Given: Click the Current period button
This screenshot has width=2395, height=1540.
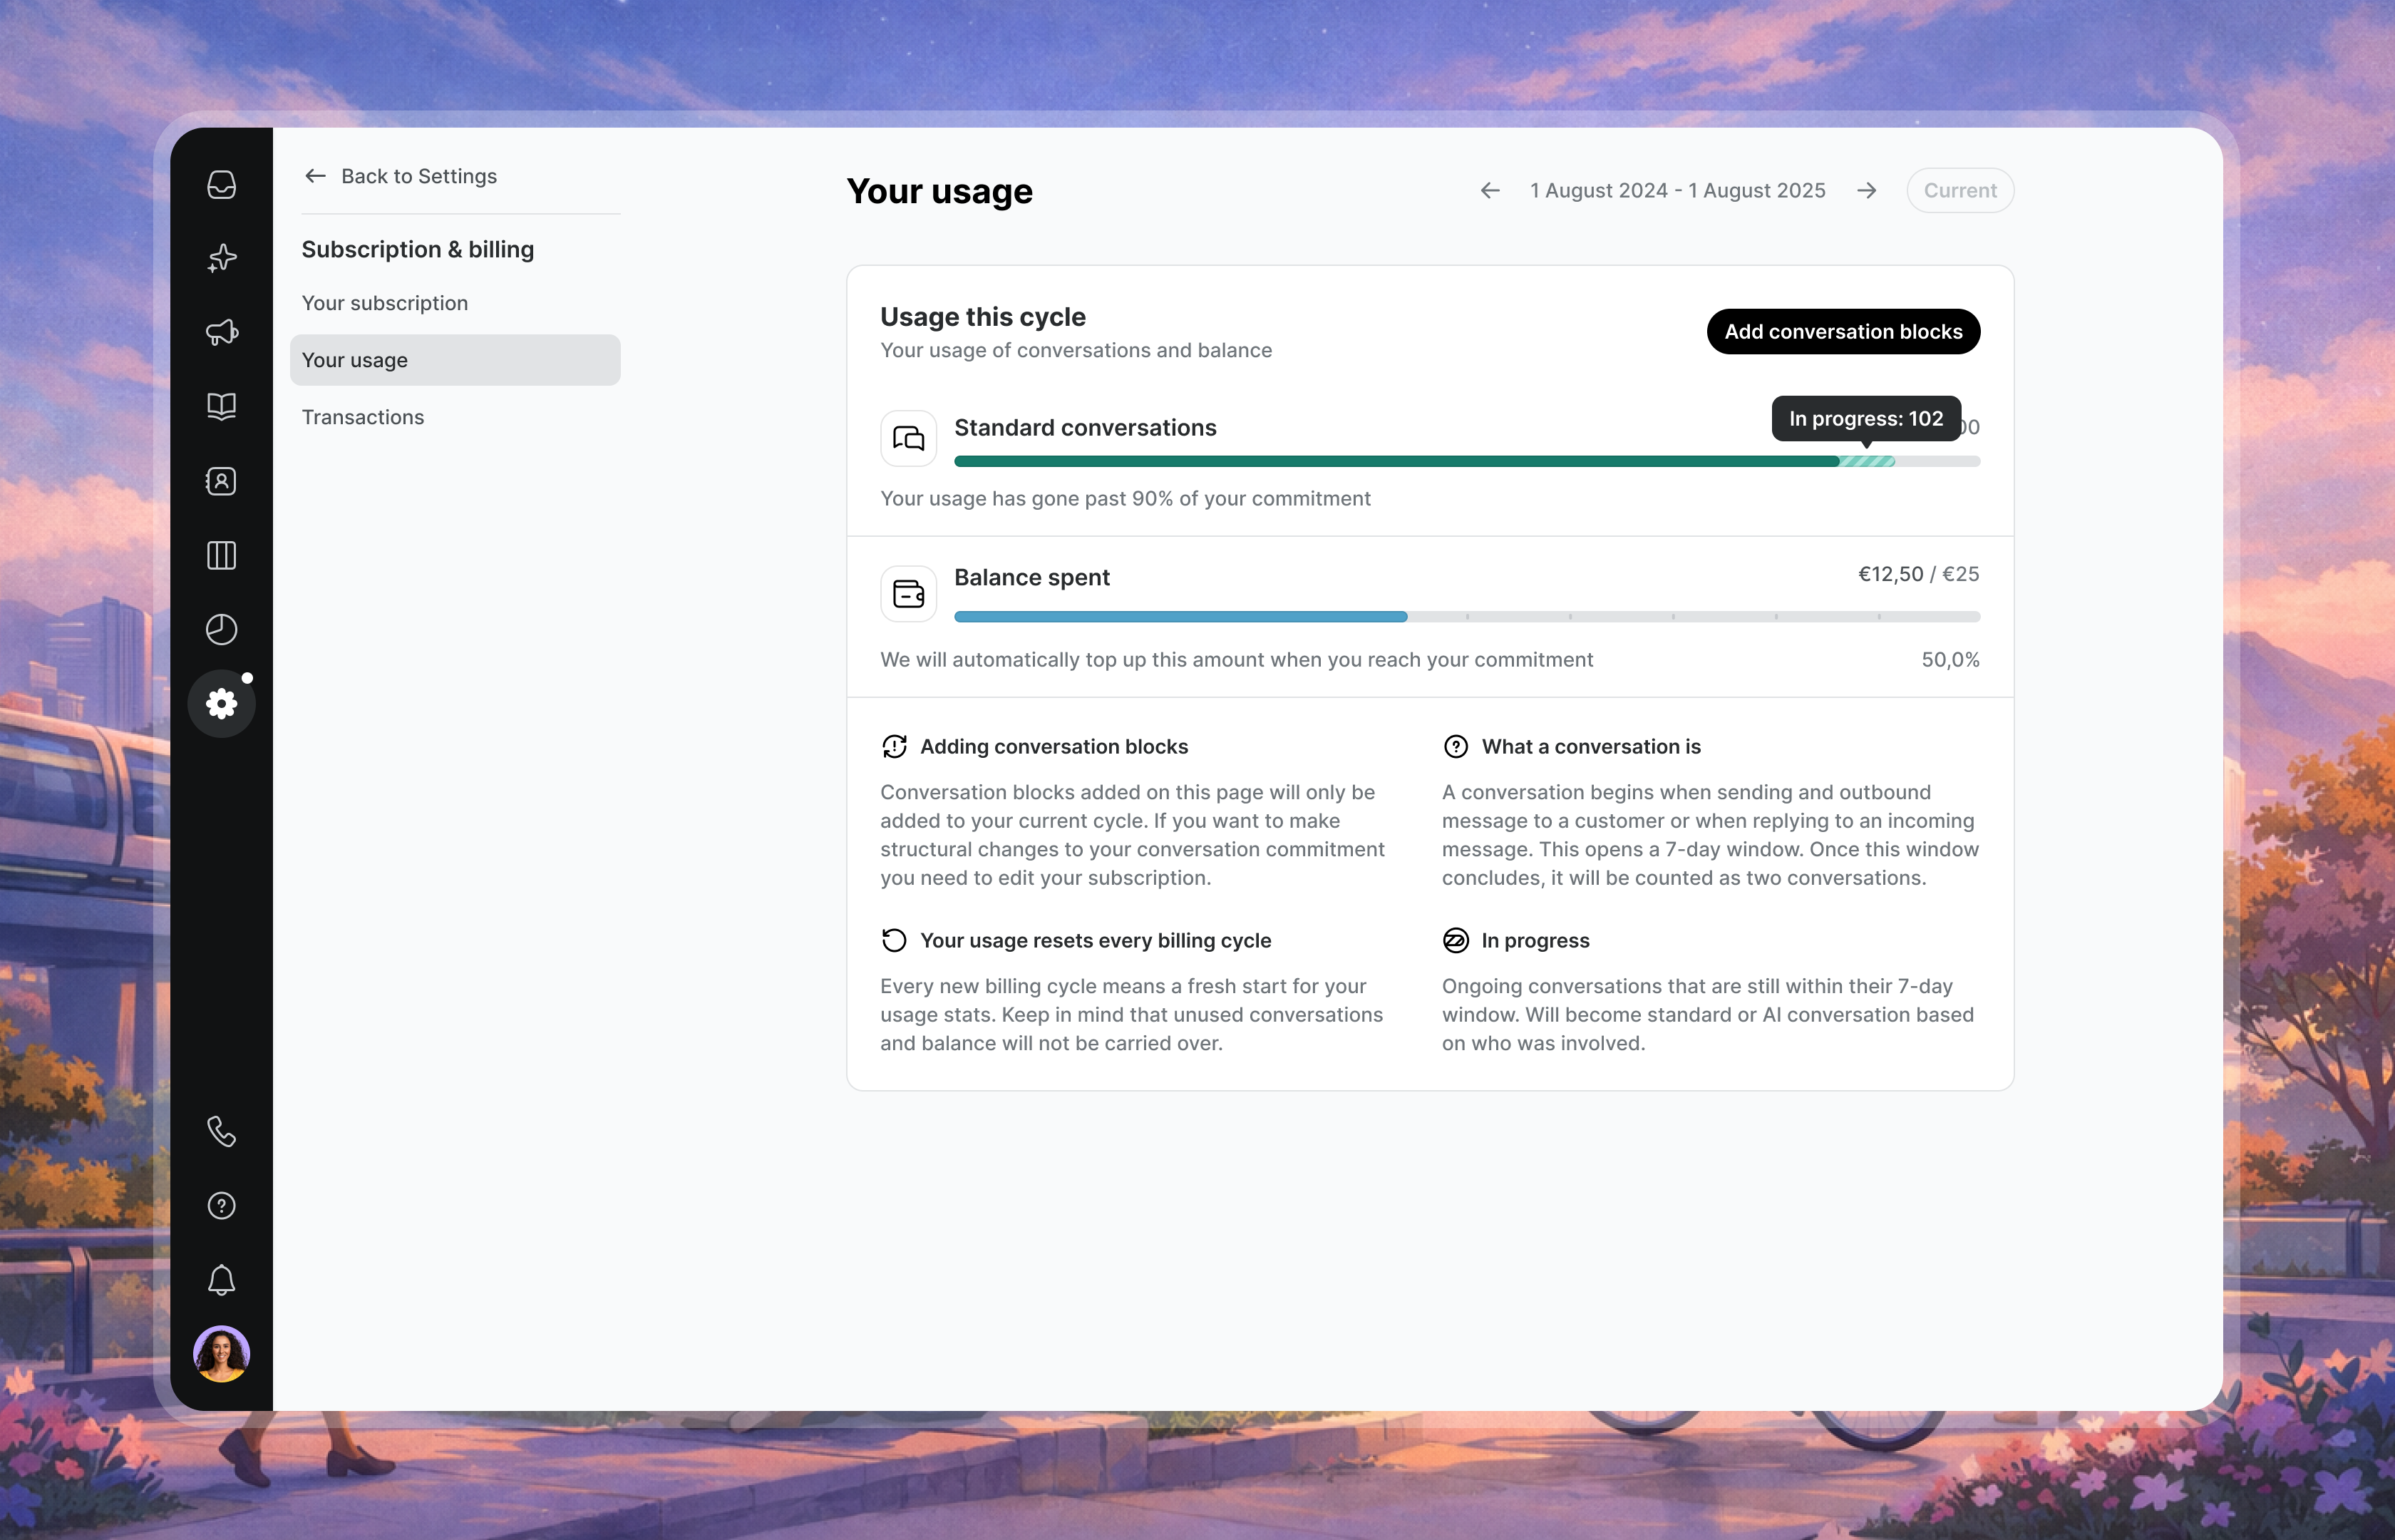Looking at the screenshot, I should click(1959, 191).
